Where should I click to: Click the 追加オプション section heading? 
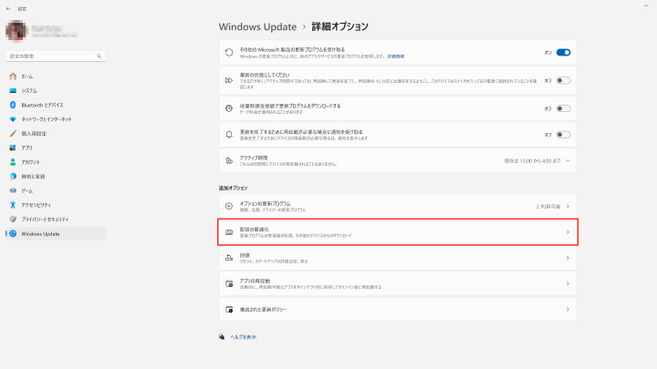233,189
